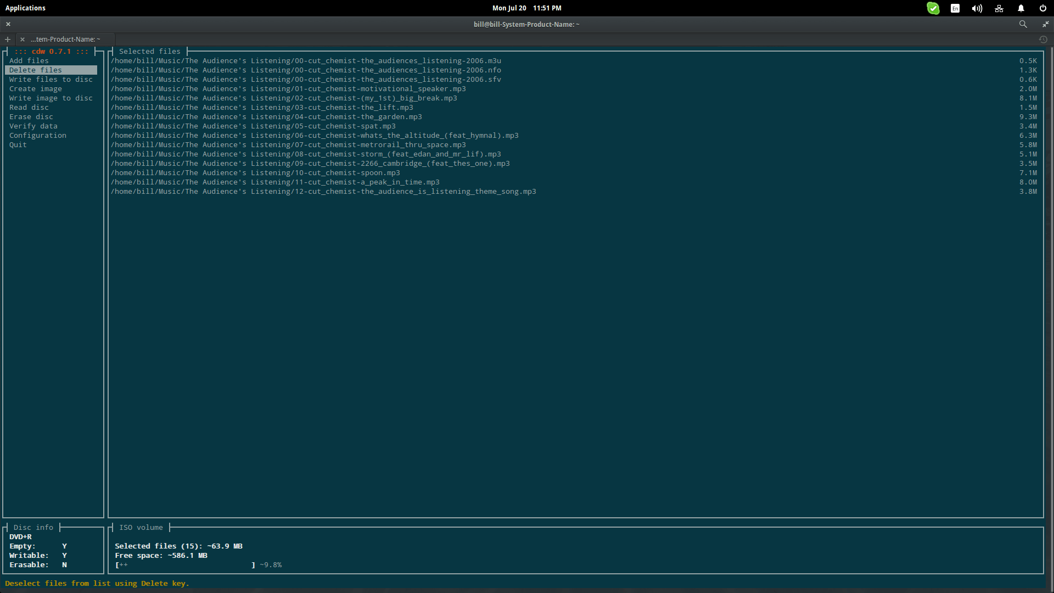The height and width of the screenshot is (593, 1054).
Task: Close the tem-Product-Name terminal tab
Action: click(23, 40)
